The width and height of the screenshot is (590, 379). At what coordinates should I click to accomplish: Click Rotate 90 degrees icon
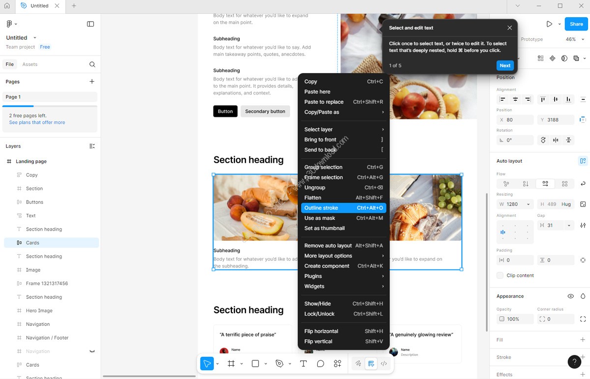coord(543,140)
